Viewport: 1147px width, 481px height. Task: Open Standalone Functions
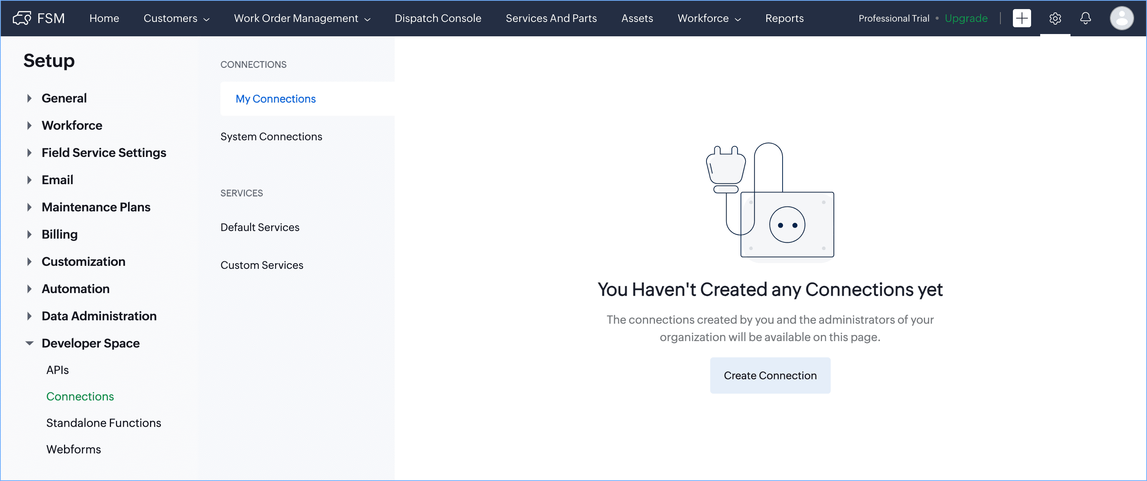[104, 423]
